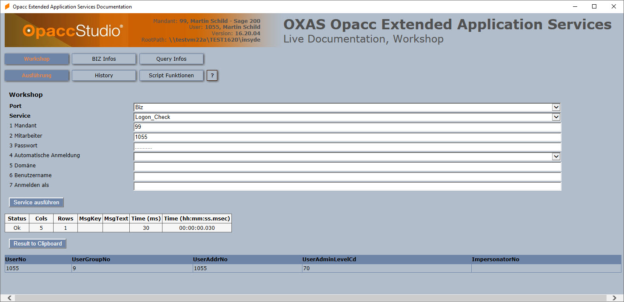Switch to the BIZ Infos tab
Screen dimensions: 624x302
pos(104,59)
